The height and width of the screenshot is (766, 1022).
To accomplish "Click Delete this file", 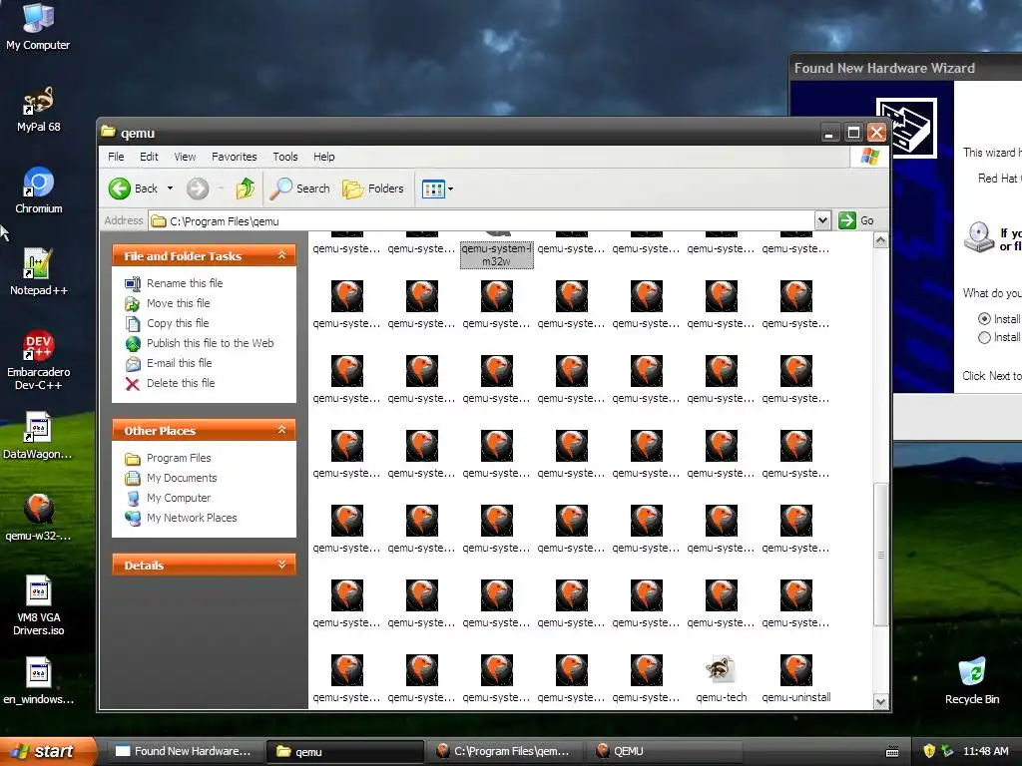I will click(181, 383).
